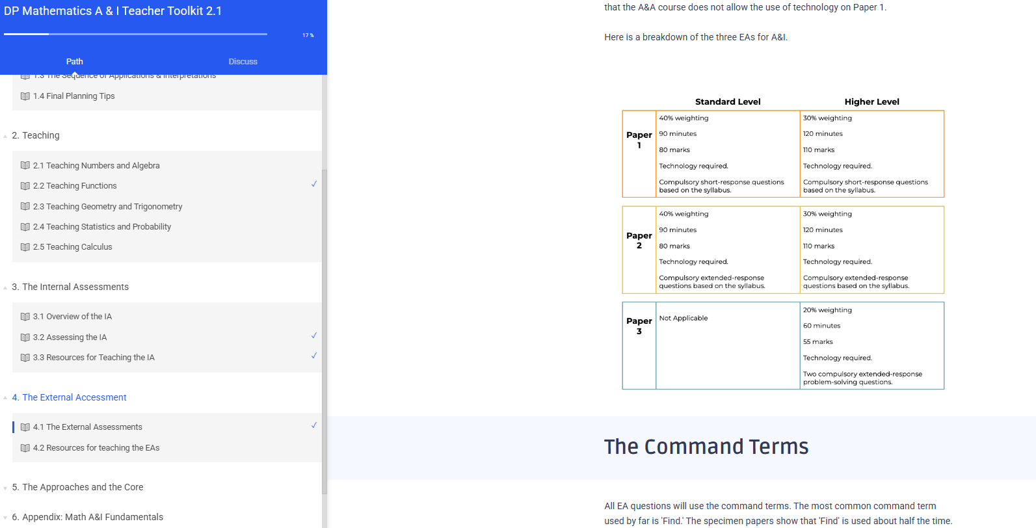Switch to the Discuss tab
The width and height of the screenshot is (1036, 528).
(x=243, y=62)
